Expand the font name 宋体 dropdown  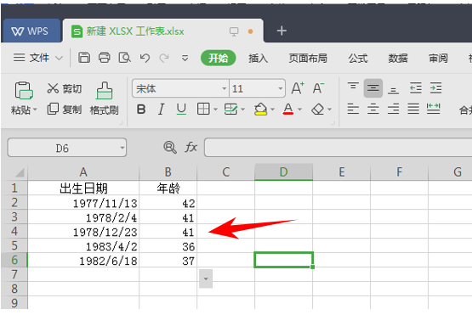coord(224,88)
